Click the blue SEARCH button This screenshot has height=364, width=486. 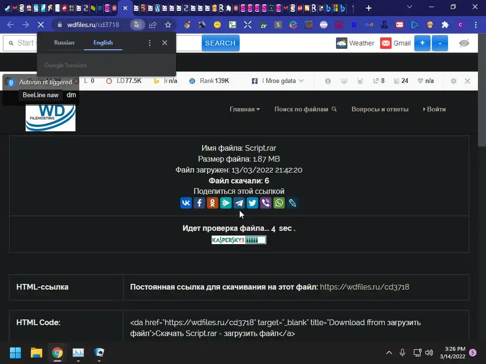220,43
